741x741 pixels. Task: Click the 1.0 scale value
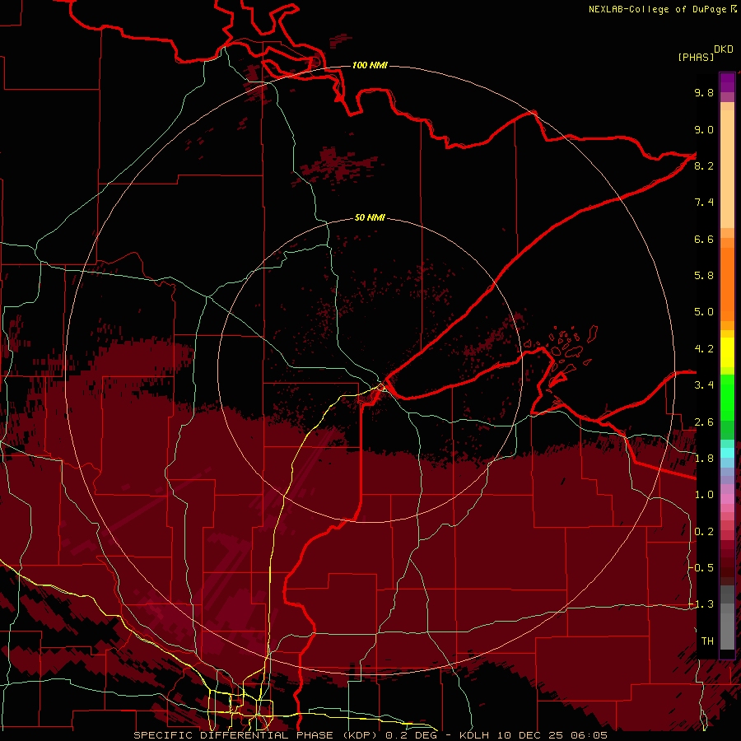click(x=704, y=495)
